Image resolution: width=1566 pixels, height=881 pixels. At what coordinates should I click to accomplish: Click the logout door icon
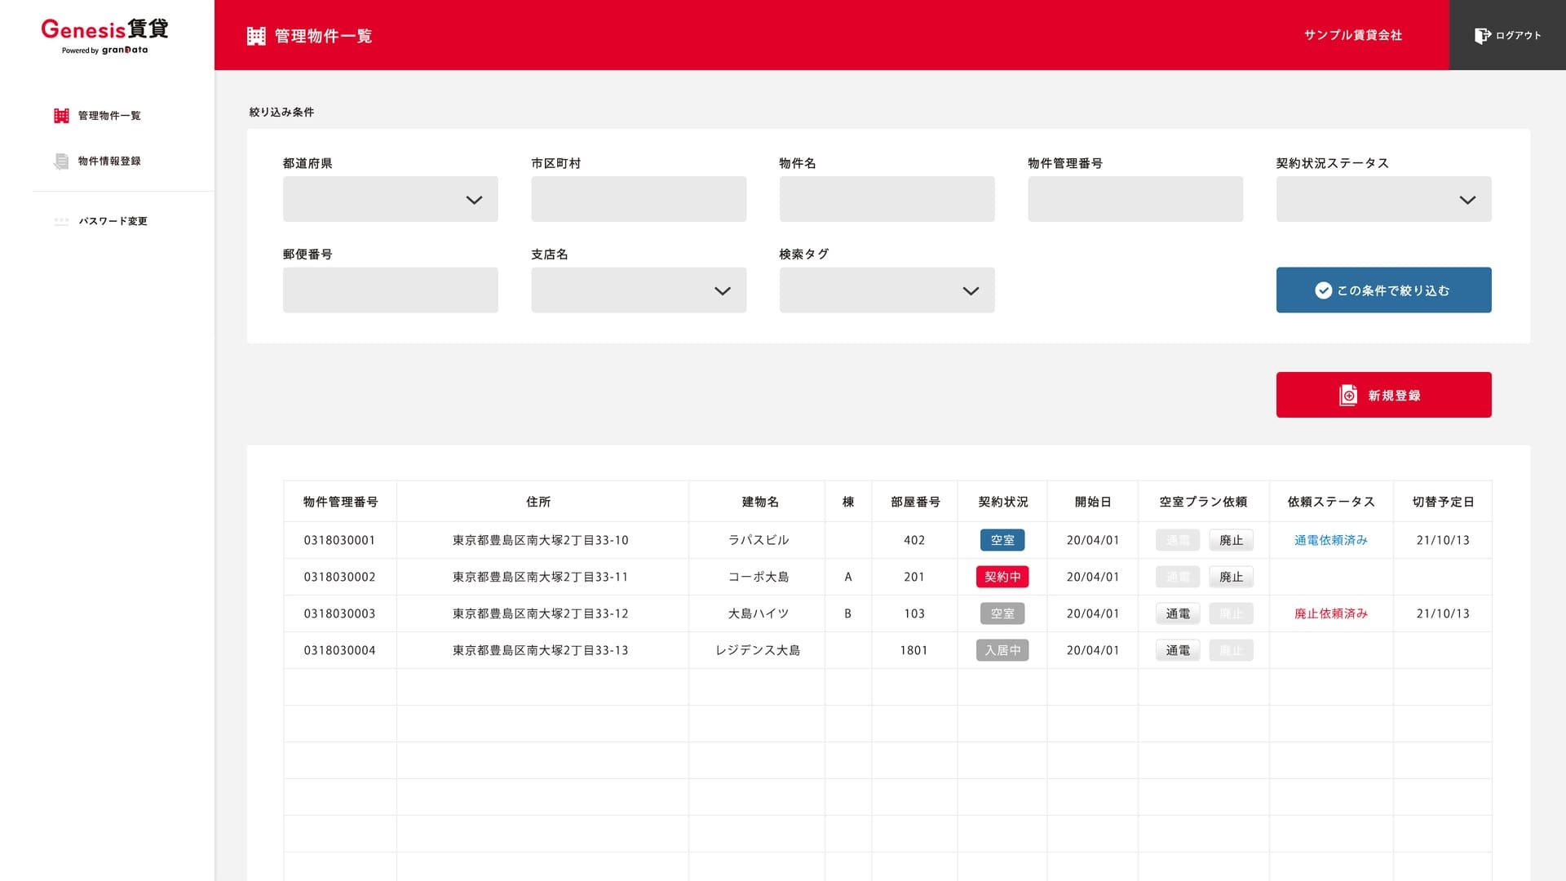point(1482,36)
